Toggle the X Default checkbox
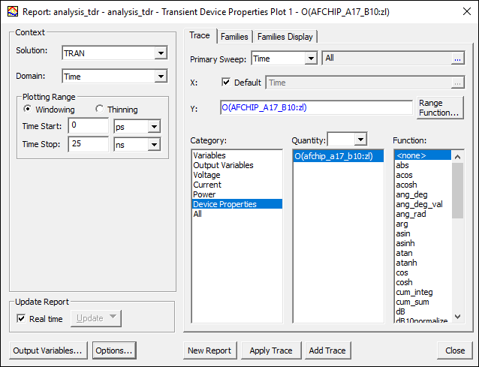 coord(226,82)
